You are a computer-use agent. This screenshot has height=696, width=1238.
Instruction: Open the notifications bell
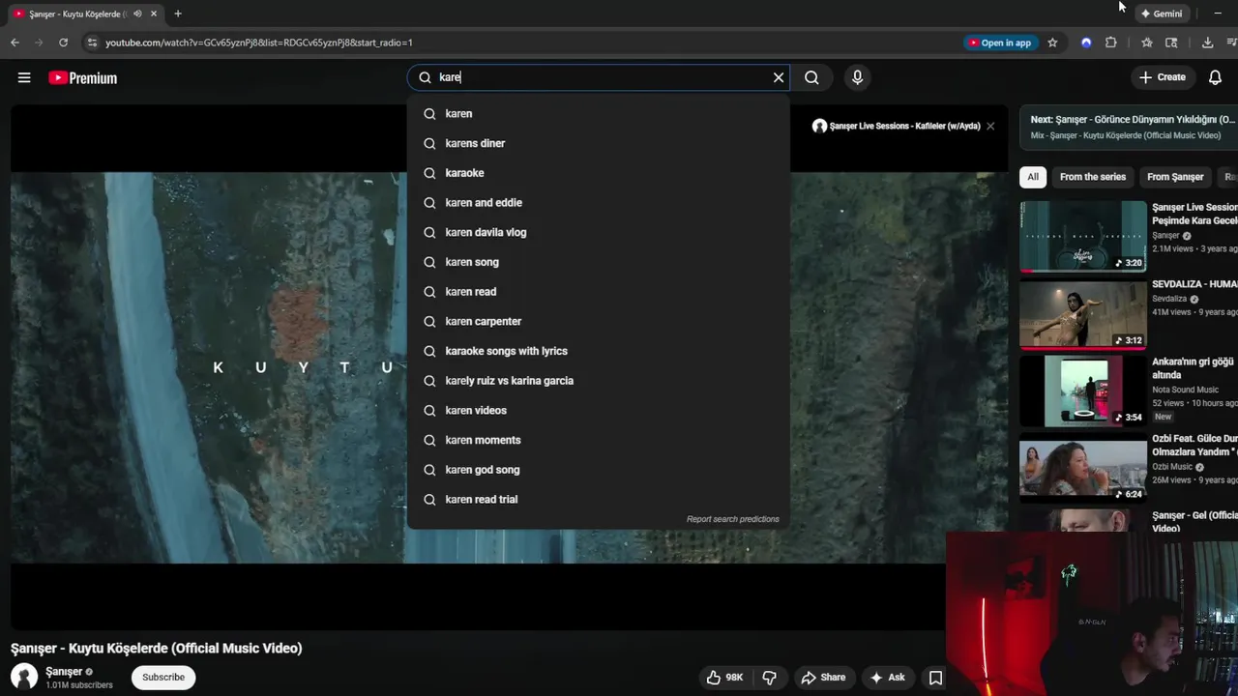1215,77
